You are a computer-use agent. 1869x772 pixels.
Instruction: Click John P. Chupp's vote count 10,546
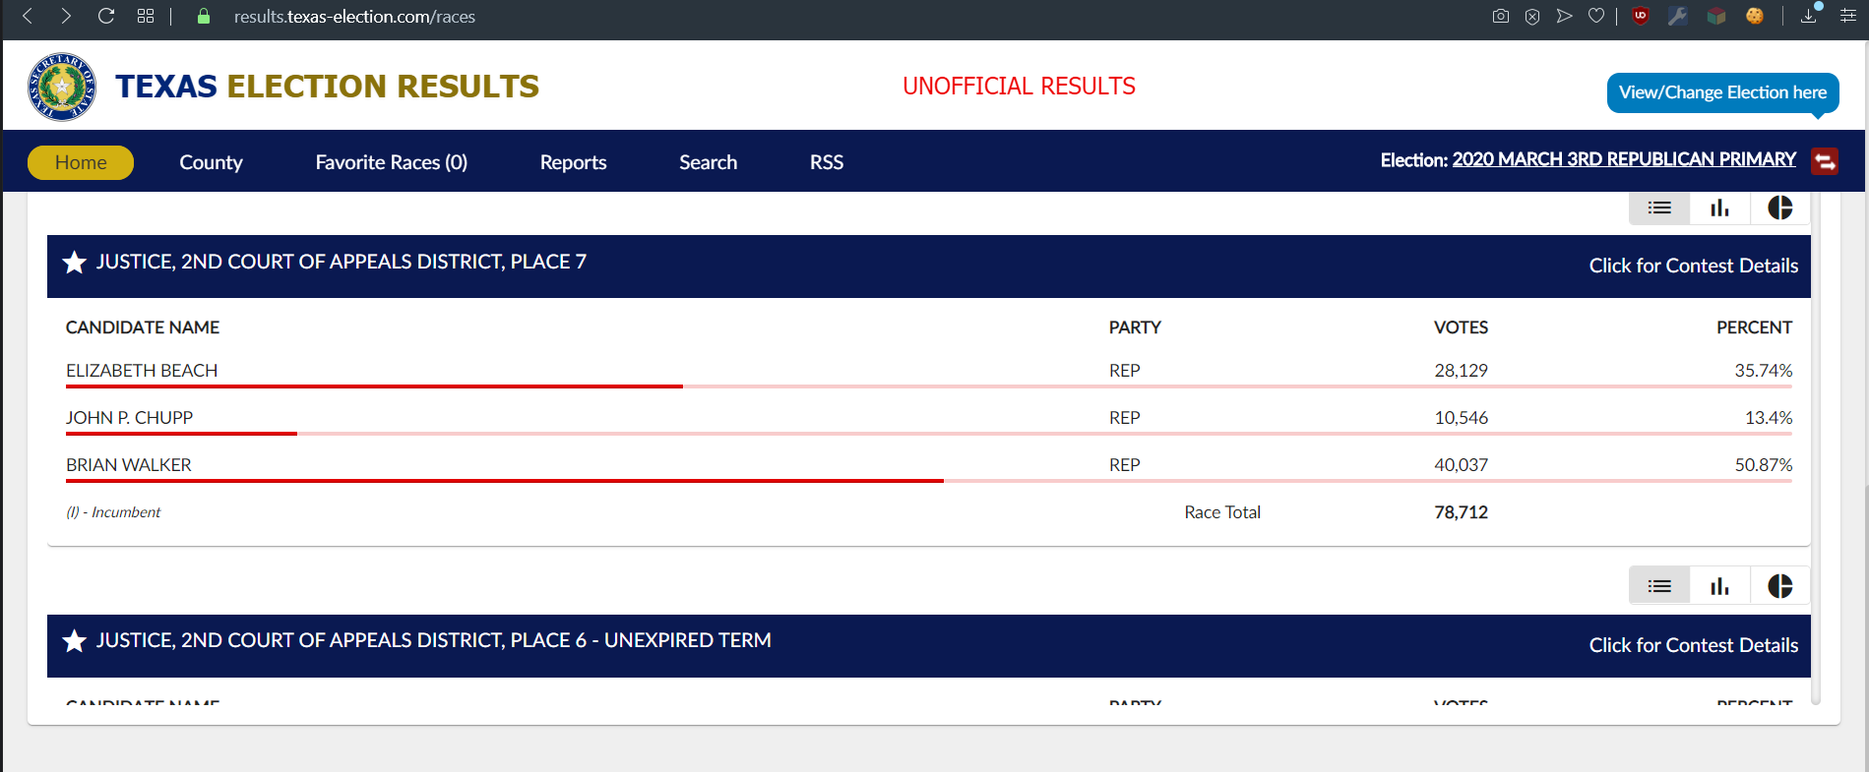(1461, 418)
